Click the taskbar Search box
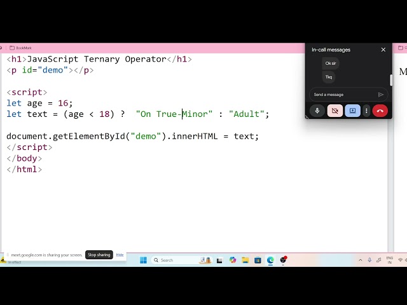Viewport: 407px width, 305px height. click(182, 260)
